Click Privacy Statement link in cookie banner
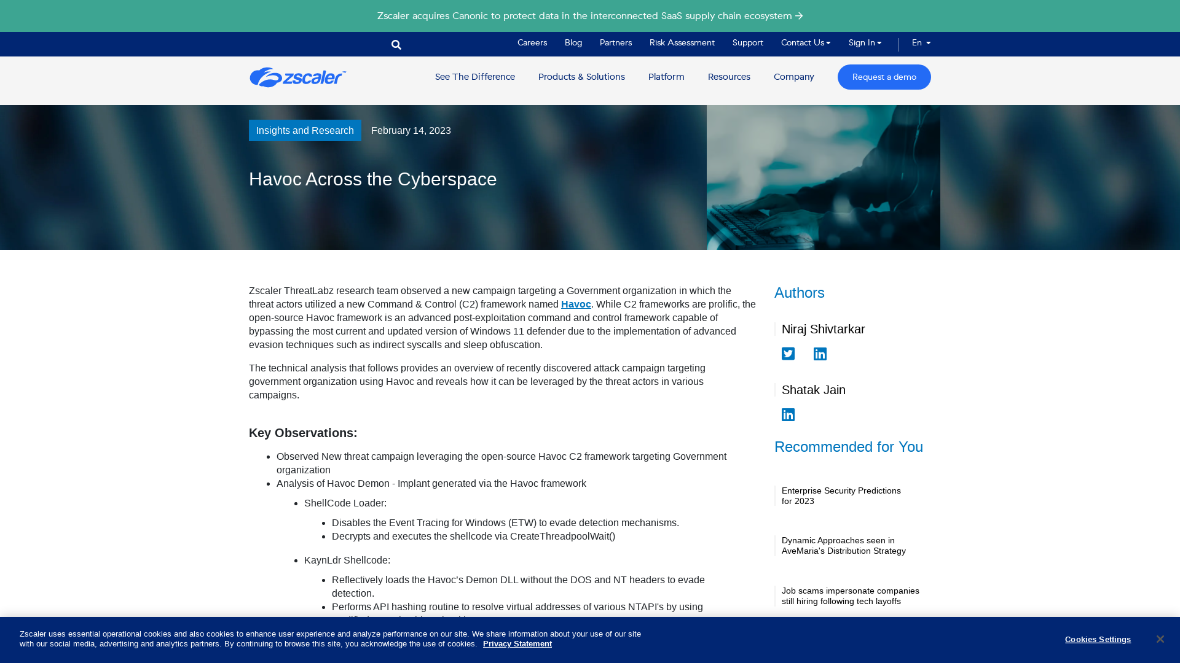 517,643
